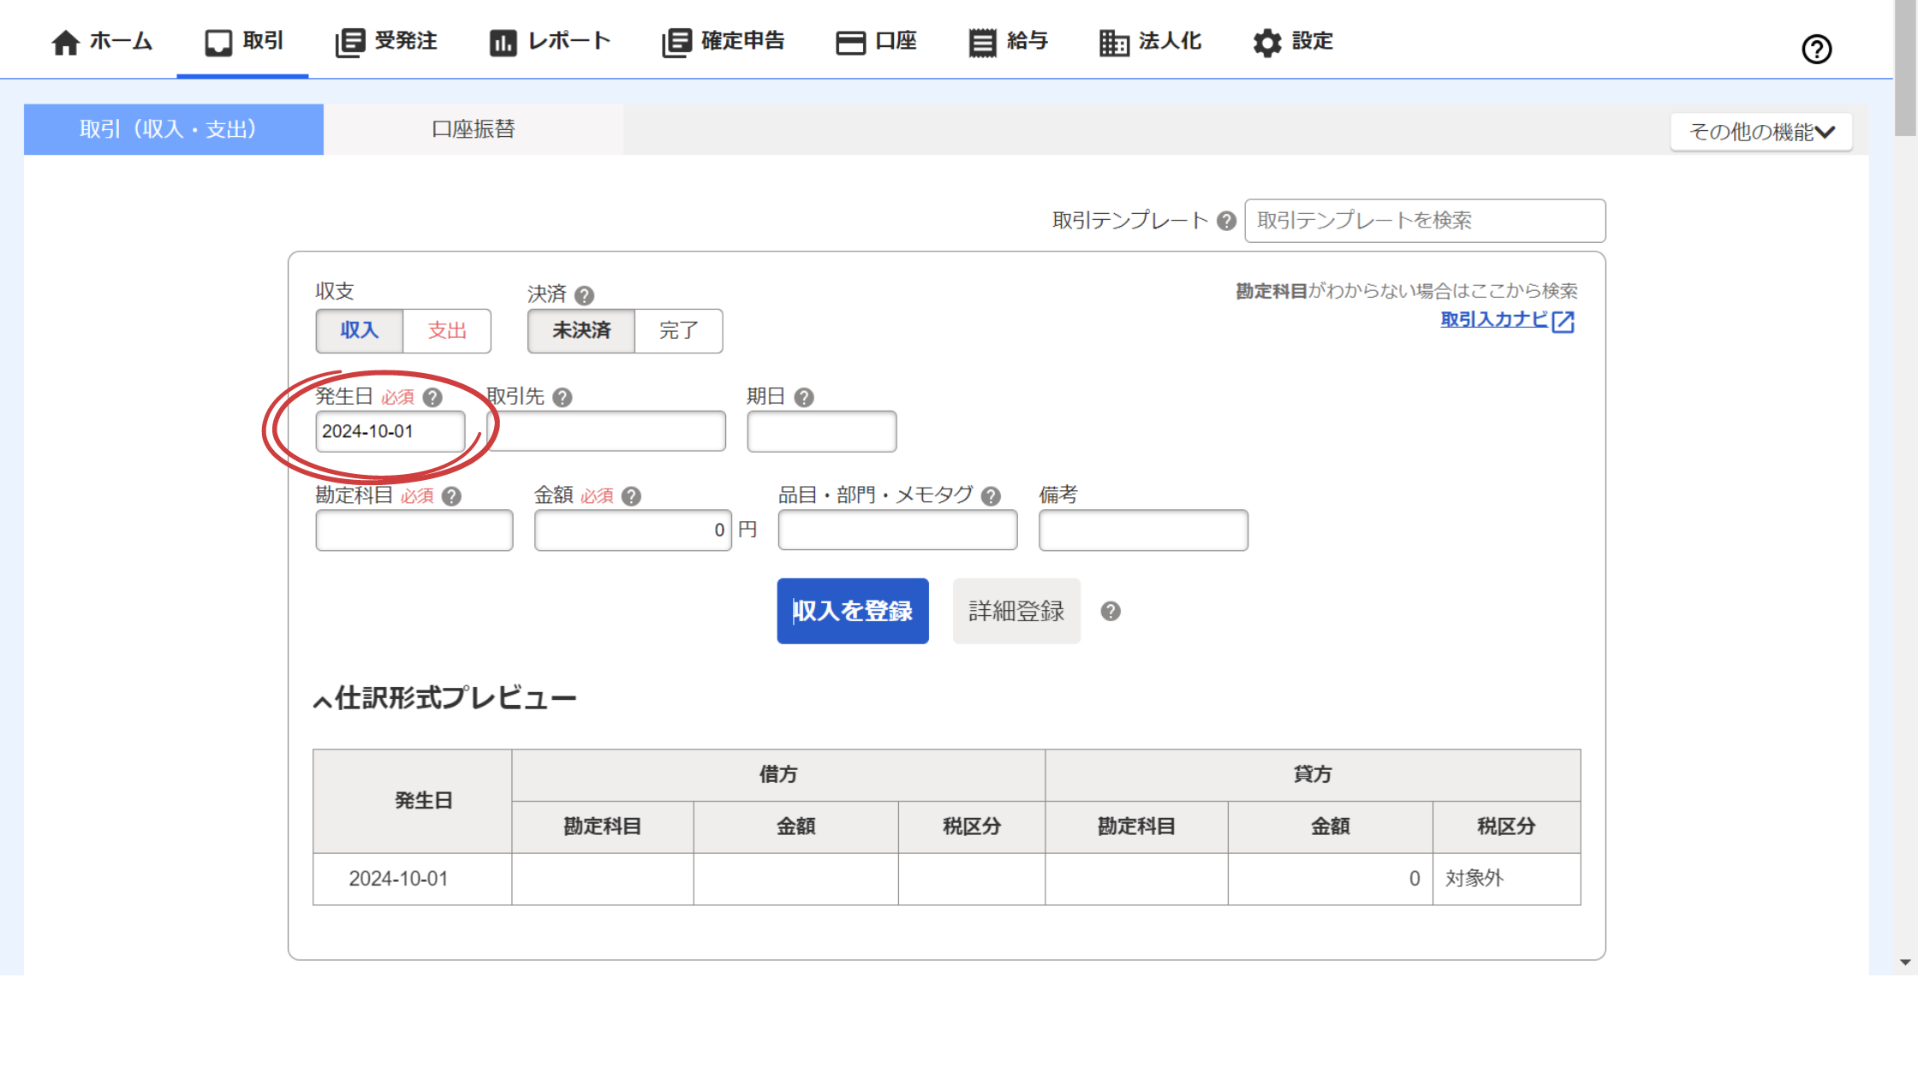Click the help question-mark icon top right
This screenshot has height=1078, width=1918.
tap(1817, 49)
